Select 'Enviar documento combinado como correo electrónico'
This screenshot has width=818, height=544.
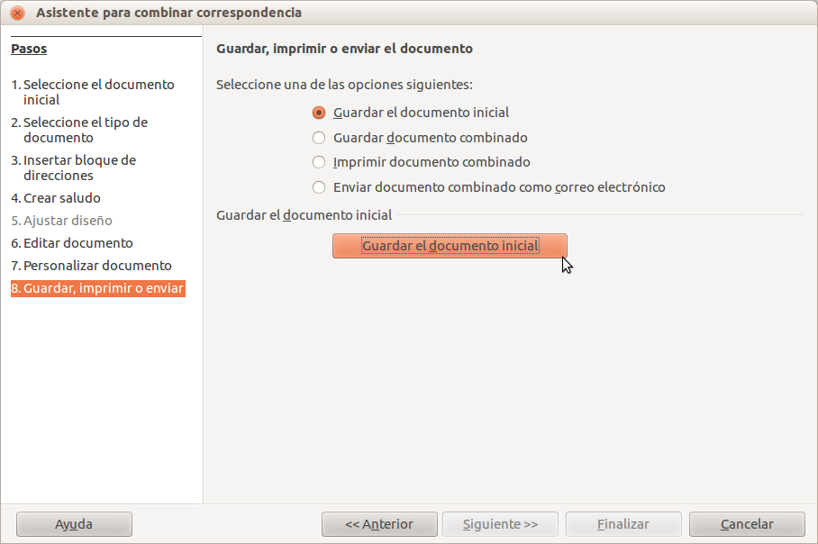click(318, 187)
